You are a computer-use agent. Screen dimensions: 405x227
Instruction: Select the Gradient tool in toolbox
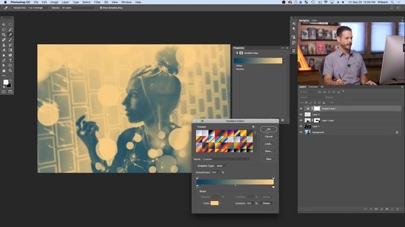tap(10, 50)
